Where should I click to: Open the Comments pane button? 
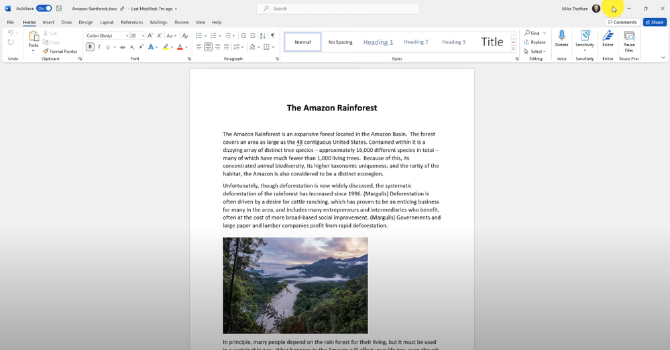click(x=622, y=22)
